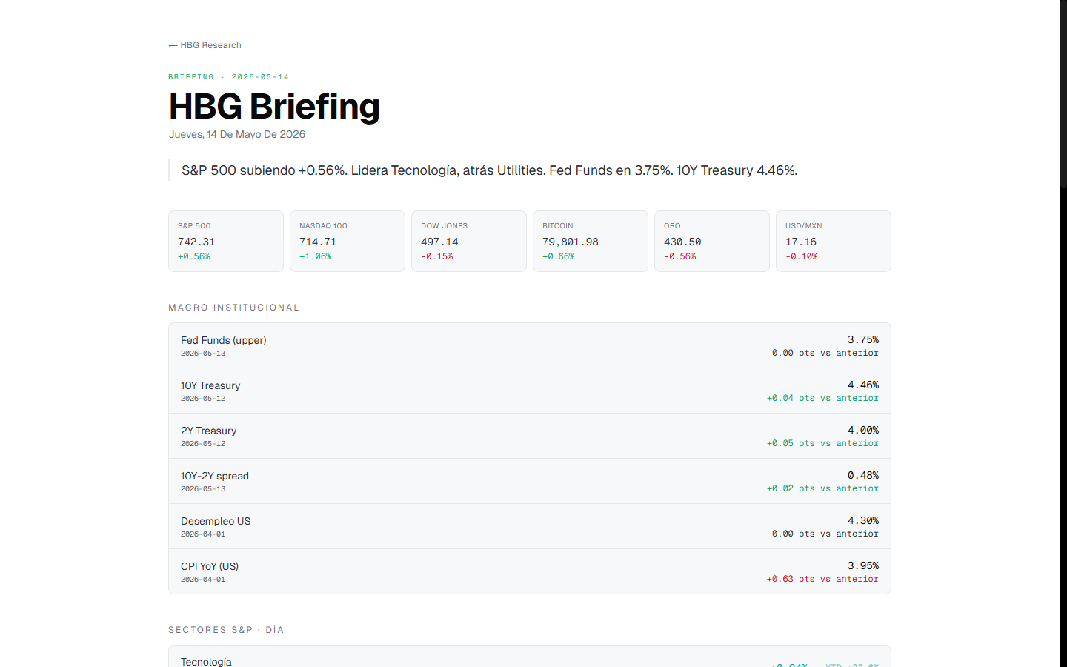Open the BITCOIN ticker card
This screenshot has height=667, width=1067.
click(x=591, y=241)
